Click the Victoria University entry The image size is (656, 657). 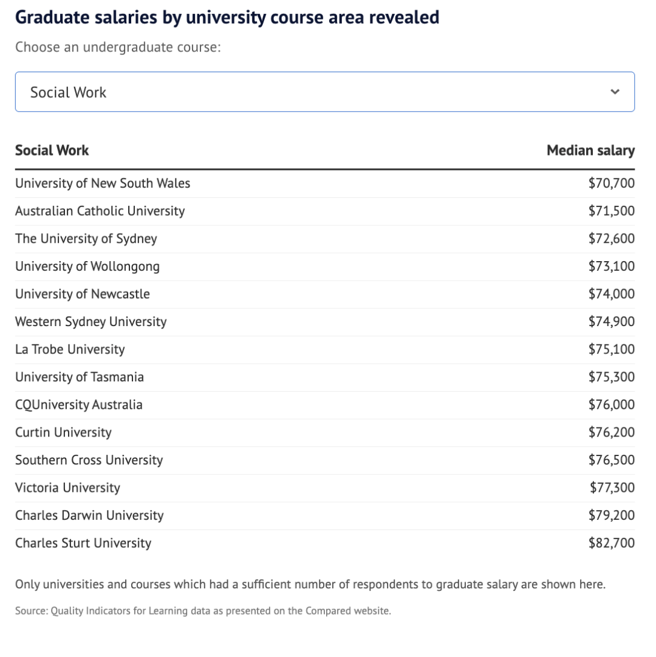(68, 488)
